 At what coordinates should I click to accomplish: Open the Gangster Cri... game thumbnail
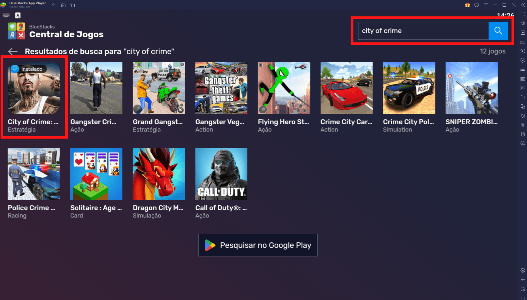coord(96,88)
